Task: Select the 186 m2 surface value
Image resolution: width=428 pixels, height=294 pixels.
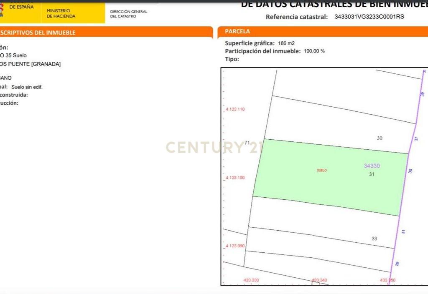Action: (286, 43)
